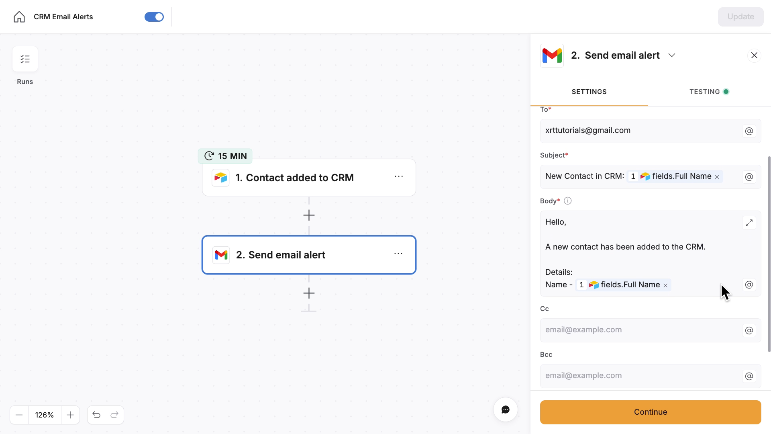Image resolution: width=771 pixels, height=434 pixels.
Task: Collapse the Send email alert step header chevron
Action: [672, 55]
